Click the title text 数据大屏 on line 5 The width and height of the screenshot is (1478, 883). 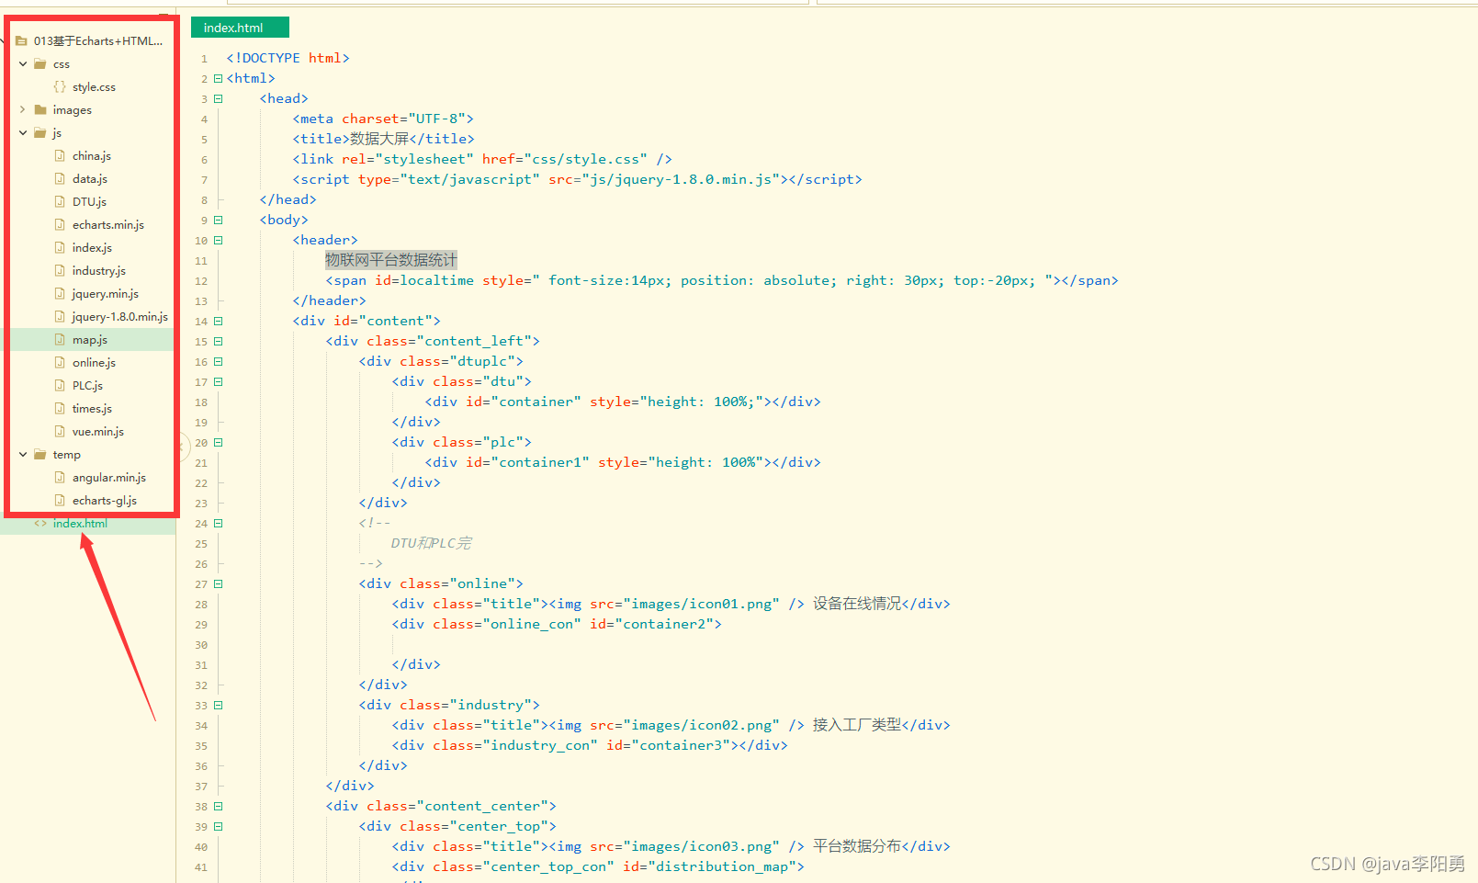pyautogui.click(x=379, y=140)
